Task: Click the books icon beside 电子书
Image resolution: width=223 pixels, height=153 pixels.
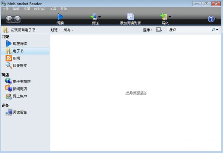Action: [x=9, y=51]
